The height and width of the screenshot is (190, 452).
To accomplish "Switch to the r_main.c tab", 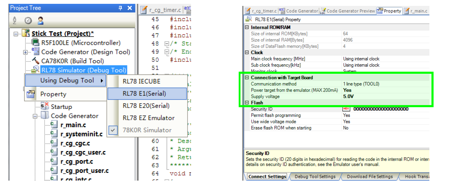I will pyautogui.click(x=415, y=11).
